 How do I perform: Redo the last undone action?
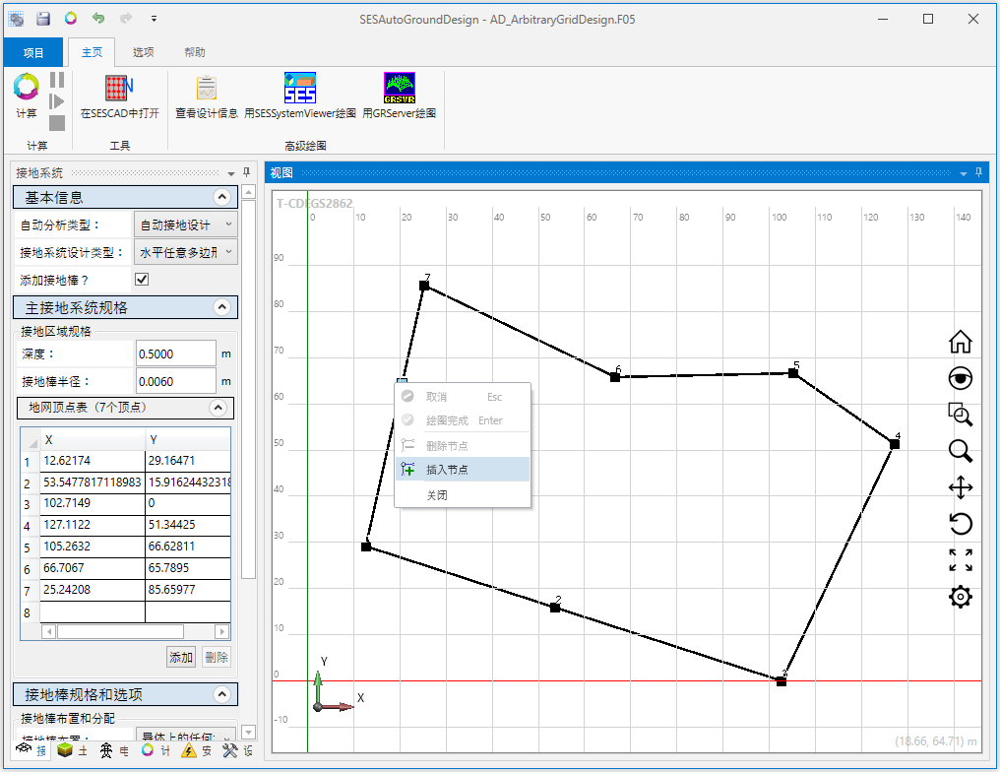[126, 19]
